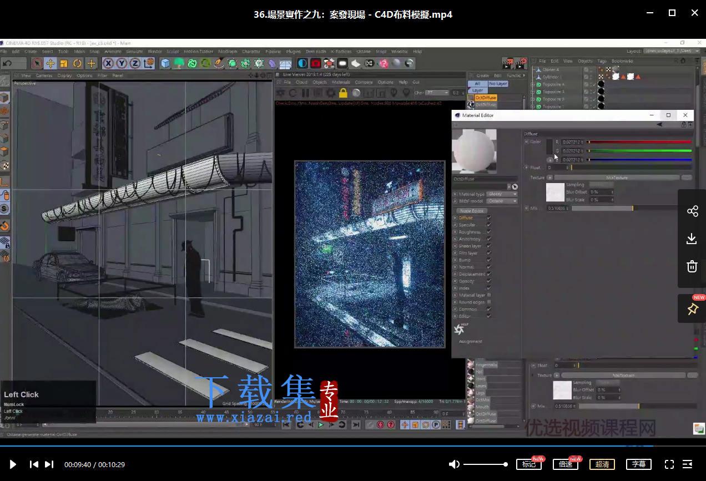Open the Node Editor
The height and width of the screenshot is (481, 706).
click(472, 211)
